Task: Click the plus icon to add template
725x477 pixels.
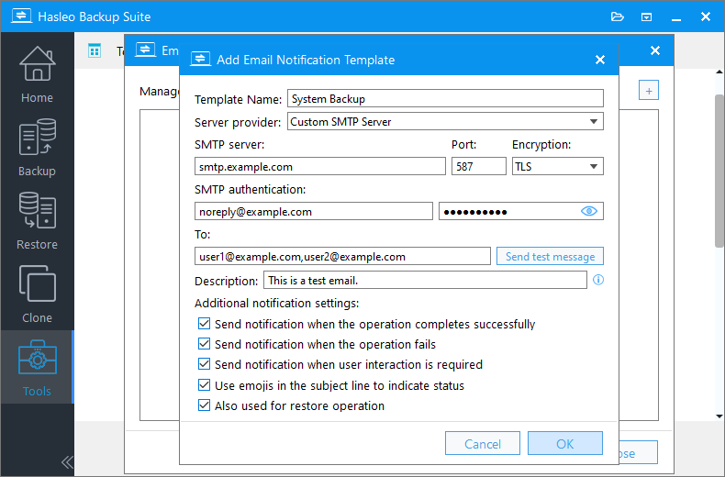Action: point(649,91)
